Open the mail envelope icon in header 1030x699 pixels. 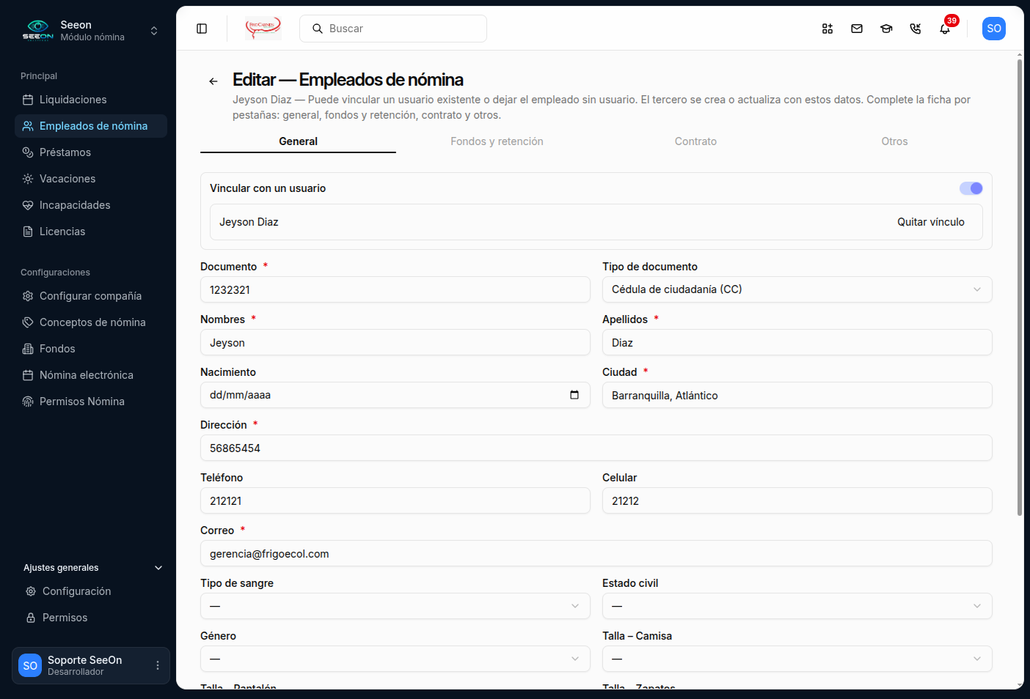857,29
